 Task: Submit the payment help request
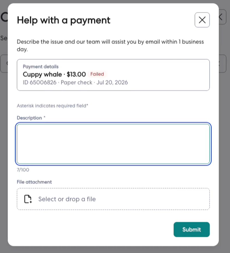point(191,230)
